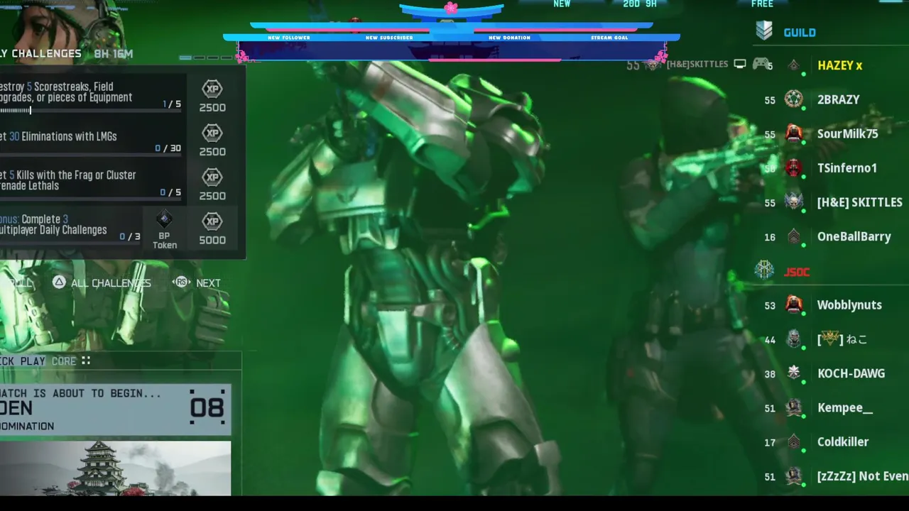Screen dimensions: 909x511
Task: Select Wobblynuts prestige emblem
Action: pos(794,305)
